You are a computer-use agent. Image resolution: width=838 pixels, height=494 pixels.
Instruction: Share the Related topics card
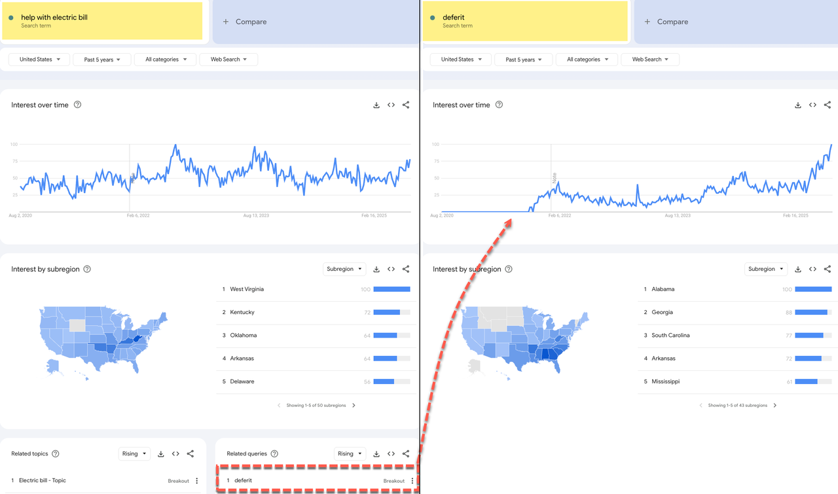coord(191,453)
